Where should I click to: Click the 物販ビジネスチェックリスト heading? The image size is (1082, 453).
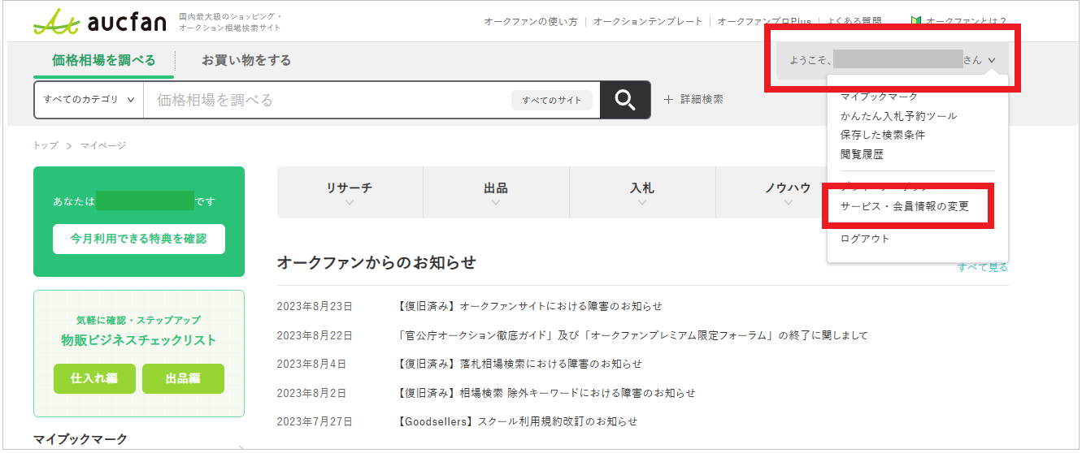pos(139,340)
